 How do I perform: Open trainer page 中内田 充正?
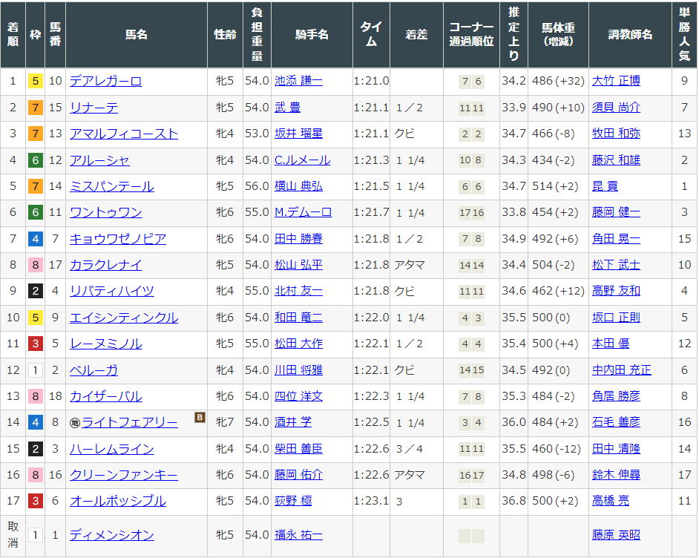click(621, 370)
